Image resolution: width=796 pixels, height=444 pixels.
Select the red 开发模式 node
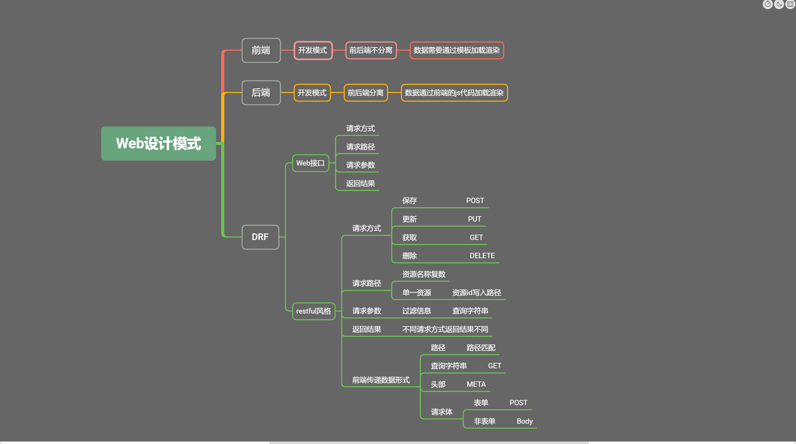pos(313,50)
